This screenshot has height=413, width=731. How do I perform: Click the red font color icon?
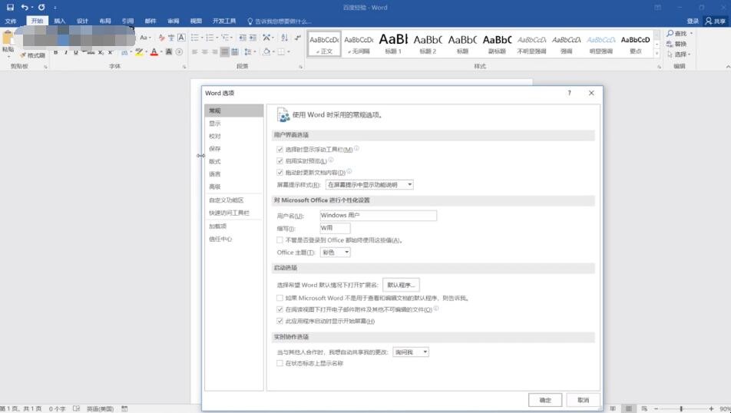[154, 52]
